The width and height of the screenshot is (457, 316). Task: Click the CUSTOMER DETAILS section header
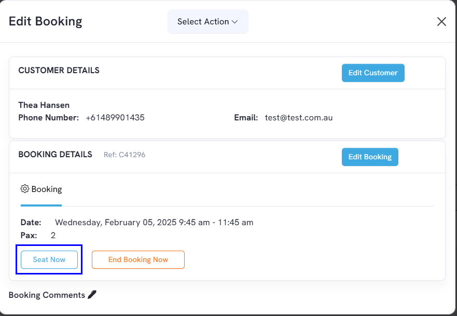[59, 70]
